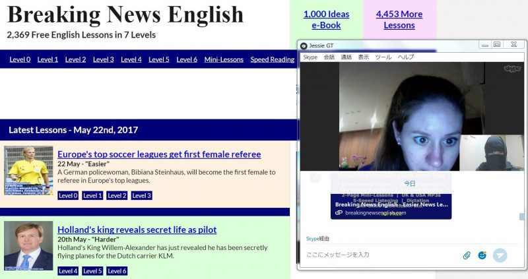Open the 4,453 More Lessons link
This screenshot has height=279, width=528.
coord(399,20)
